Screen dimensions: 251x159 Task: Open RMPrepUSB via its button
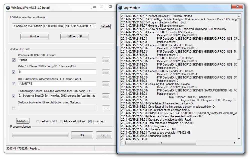74,36
